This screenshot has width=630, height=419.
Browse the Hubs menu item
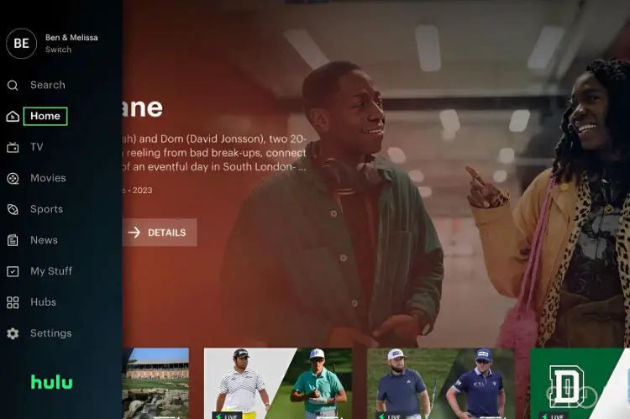(44, 302)
